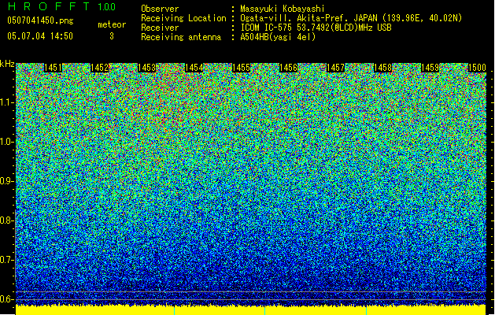Click the 1454 time marker
The image size is (495, 315).
click(x=194, y=68)
